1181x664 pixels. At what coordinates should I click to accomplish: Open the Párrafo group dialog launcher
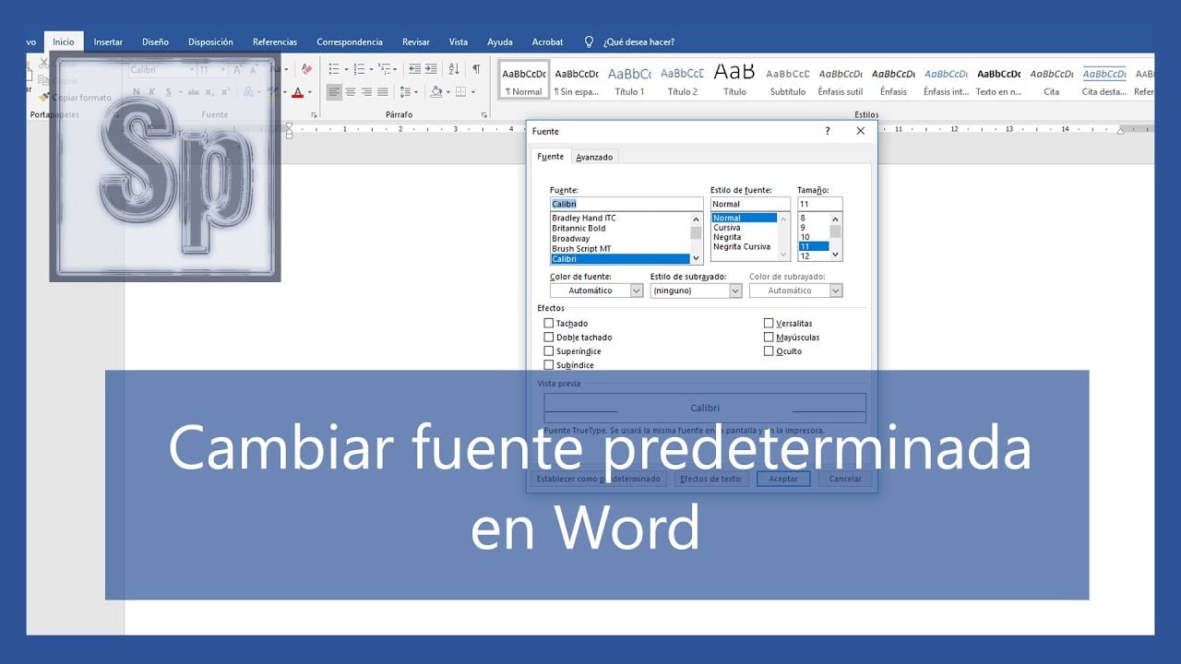click(x=484, y=115)
